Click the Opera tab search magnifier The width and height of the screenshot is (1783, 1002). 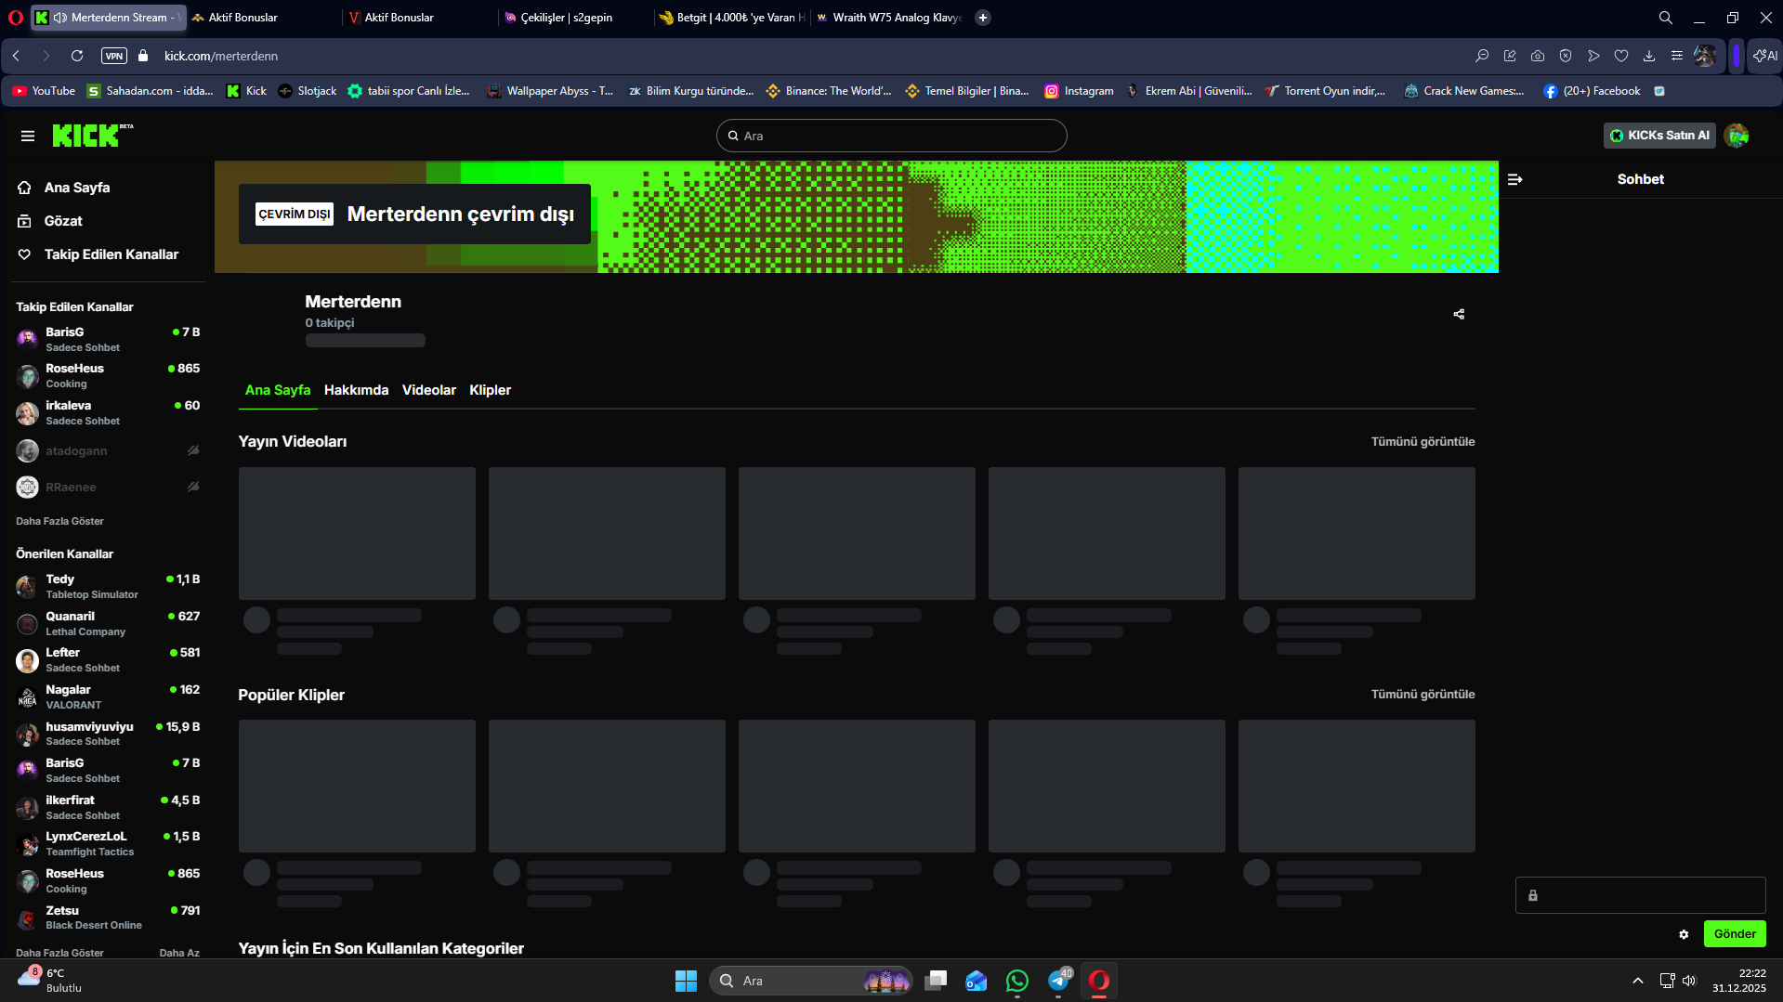tap(1666, 18)
